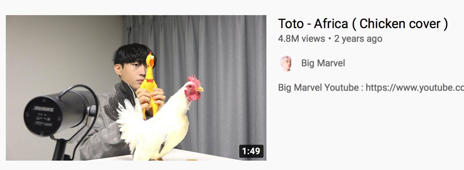
Task: Select the "2 years ago" upload date
Action: [358, 39]
